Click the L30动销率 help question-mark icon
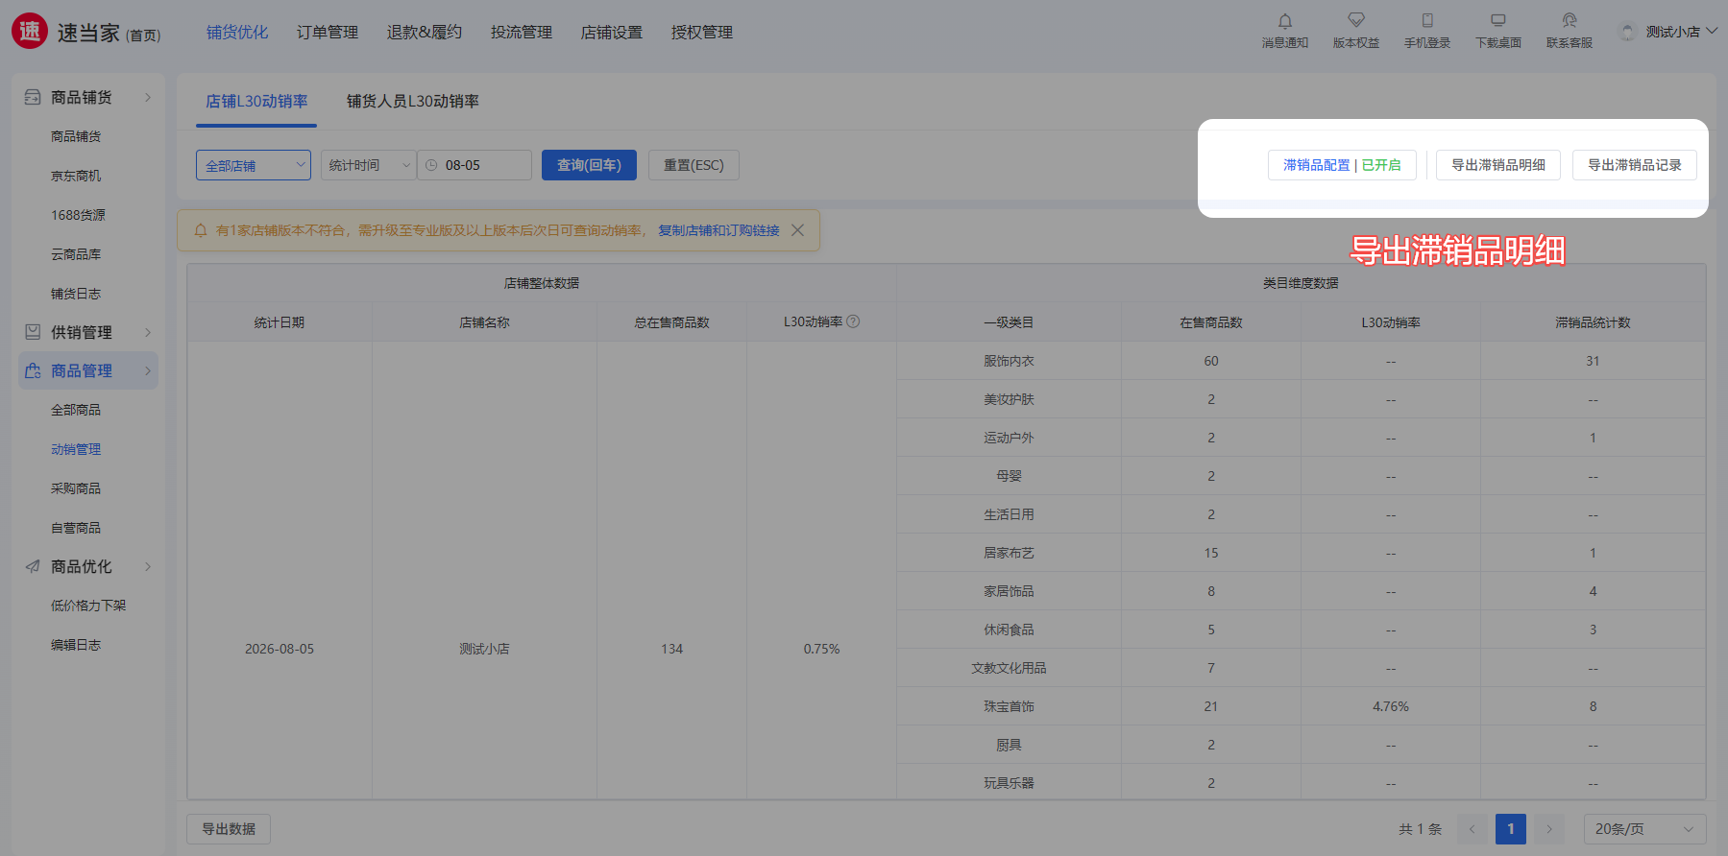The height and width of the screenshot is (856, 1728). click(x=853, y=321)
